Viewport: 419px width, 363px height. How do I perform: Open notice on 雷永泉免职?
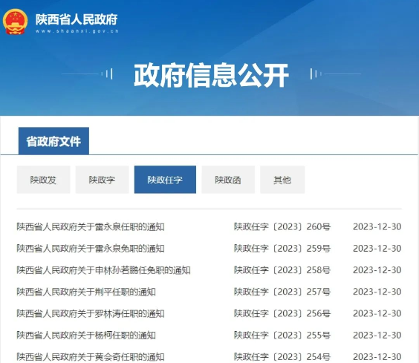point(91,249)
